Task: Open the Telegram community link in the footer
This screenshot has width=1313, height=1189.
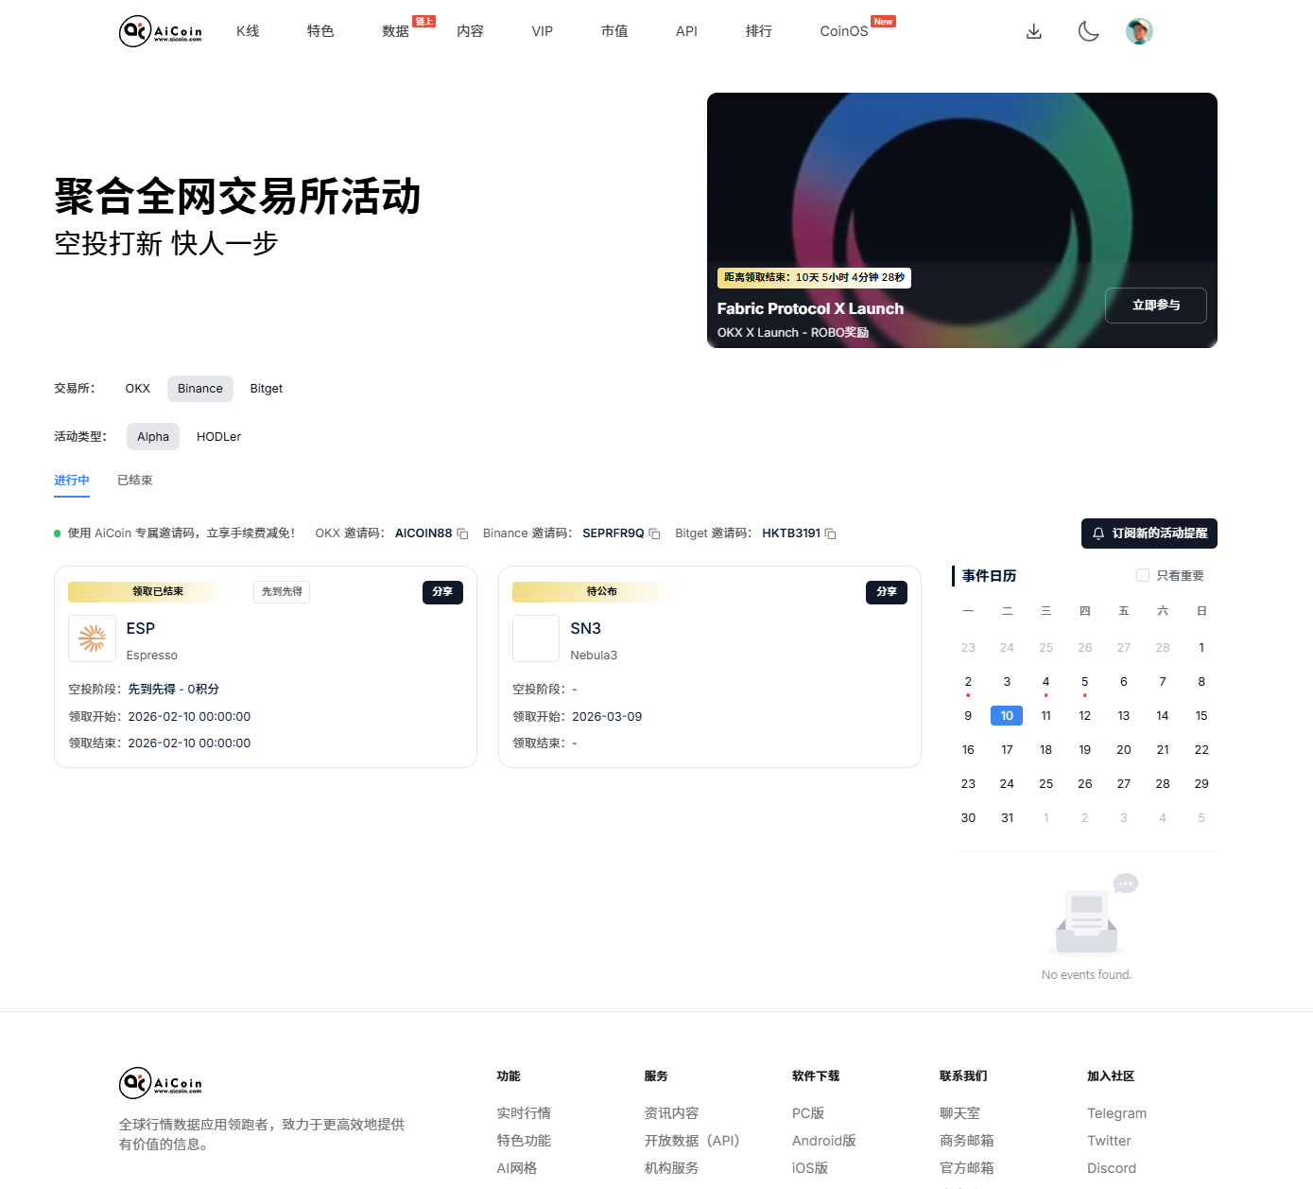Action: tap(1116, 1113)
